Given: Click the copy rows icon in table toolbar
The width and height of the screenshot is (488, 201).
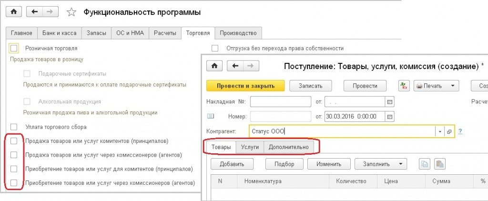Looking at the screenshot, I should coord(424,164).
